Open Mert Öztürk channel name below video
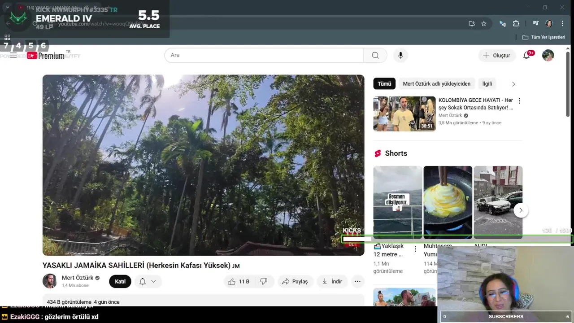The image size is (574, 323). pyautogui.click(x=78, y=278)
